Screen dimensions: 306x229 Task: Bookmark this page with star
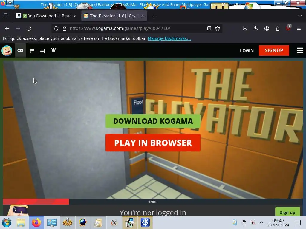pyautogui.click(x=218, y=28)
